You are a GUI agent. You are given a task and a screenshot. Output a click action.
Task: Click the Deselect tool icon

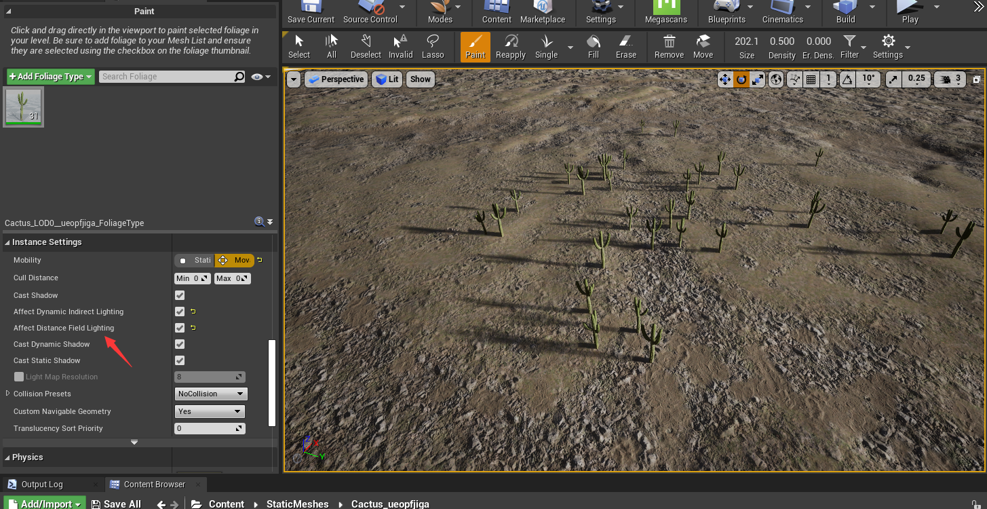pos(366,46)
